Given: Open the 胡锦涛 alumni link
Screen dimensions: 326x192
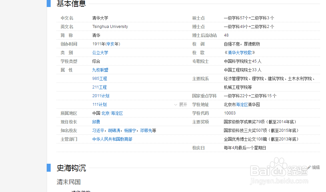Looking at the screenshot, I should 114,130.
